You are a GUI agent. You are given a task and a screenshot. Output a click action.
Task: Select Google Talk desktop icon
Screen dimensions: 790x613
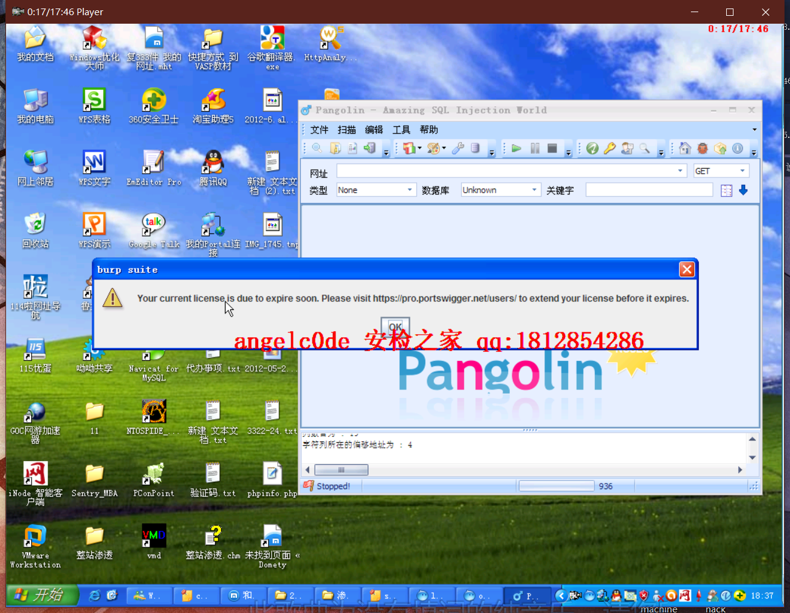point(154,231)
